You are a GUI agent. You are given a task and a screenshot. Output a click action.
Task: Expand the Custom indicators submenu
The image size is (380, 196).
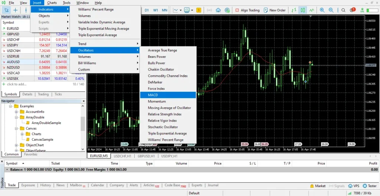[x=105, y=69]
